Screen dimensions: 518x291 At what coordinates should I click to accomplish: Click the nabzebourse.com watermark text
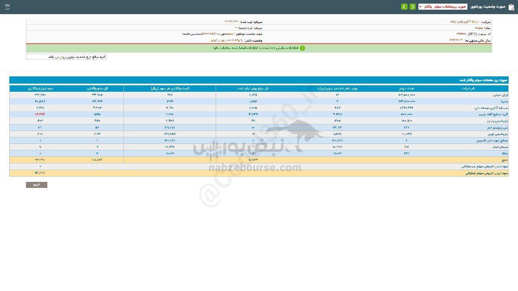(x=255, y=168)
